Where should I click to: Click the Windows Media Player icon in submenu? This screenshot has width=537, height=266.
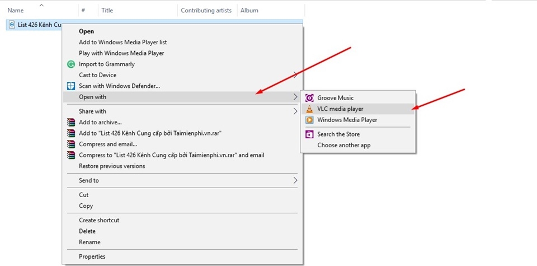[309, 120]
